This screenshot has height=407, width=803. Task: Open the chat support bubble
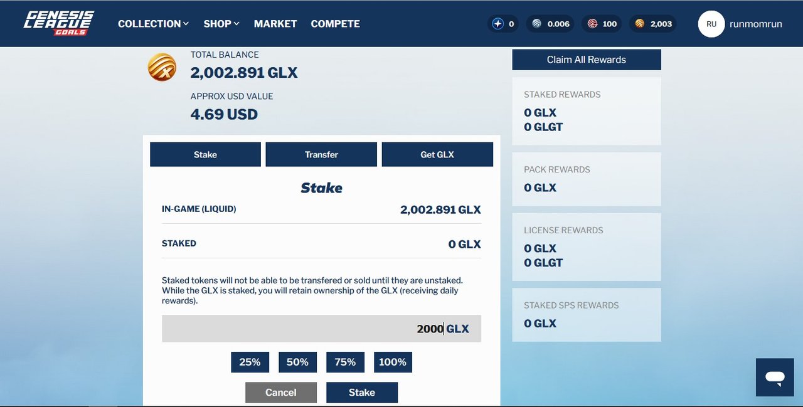coord(775,378)
